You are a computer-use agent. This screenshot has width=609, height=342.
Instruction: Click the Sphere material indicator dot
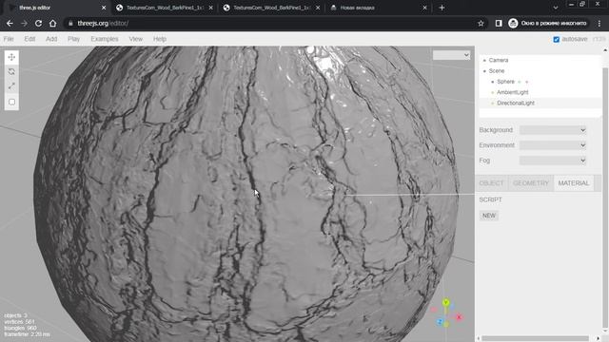pyautogui.click(x=526, y=82)
